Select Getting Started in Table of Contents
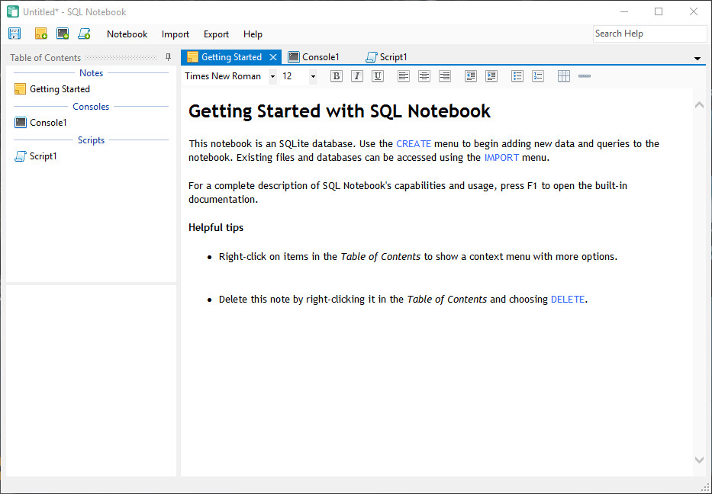Image resolution: width=712 pixels, height=494 pixels. 52,89
